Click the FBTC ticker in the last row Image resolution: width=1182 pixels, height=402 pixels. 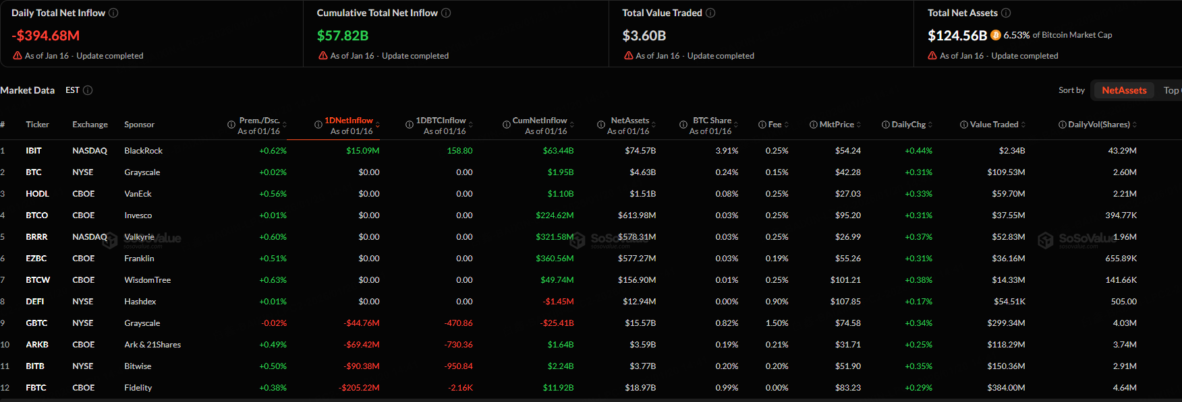pyautogui.click(x=36, y=388)
